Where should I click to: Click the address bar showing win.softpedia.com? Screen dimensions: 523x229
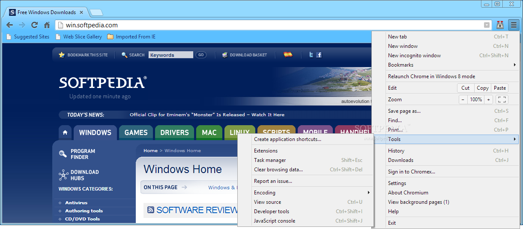tap(273, 25)
